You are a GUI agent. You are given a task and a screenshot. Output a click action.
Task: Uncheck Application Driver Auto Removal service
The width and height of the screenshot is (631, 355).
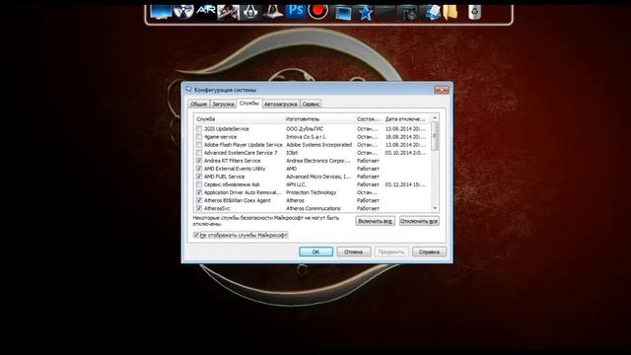(x=199, y=192)
